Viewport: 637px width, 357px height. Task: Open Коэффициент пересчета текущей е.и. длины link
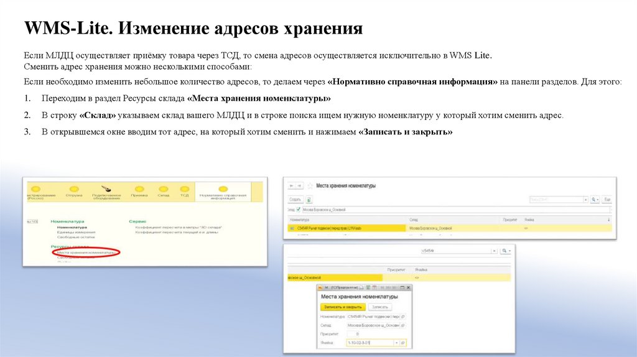(177, 233)
